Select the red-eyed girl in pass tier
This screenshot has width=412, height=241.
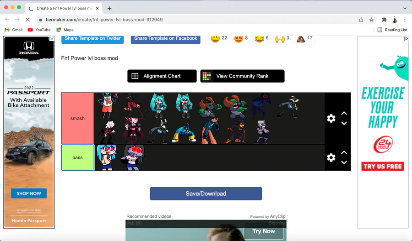133,157
